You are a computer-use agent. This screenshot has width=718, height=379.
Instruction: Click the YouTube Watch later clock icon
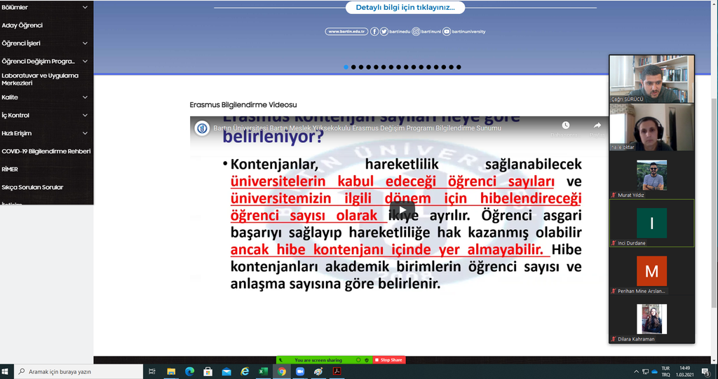point(564,126)
